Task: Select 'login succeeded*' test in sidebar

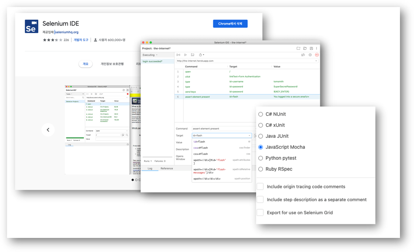Action: point(157,62)
